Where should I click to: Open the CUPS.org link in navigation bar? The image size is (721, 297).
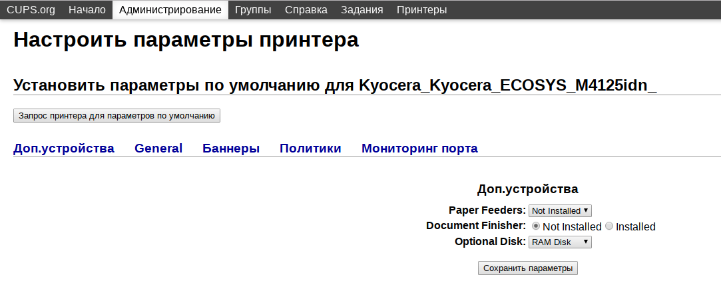tap(31, 9)
